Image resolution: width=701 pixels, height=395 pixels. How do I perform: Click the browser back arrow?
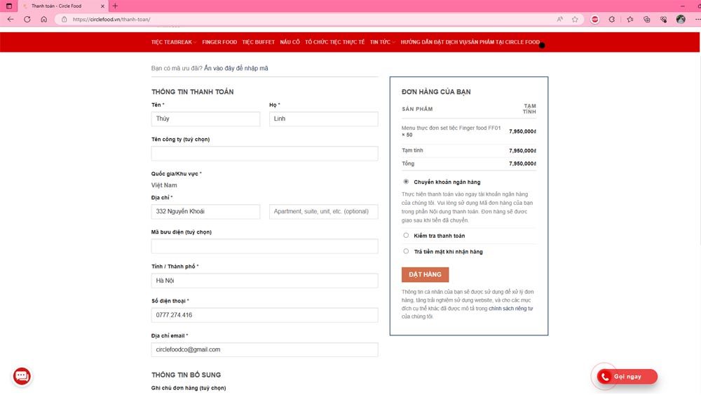(x=11, y=19)
